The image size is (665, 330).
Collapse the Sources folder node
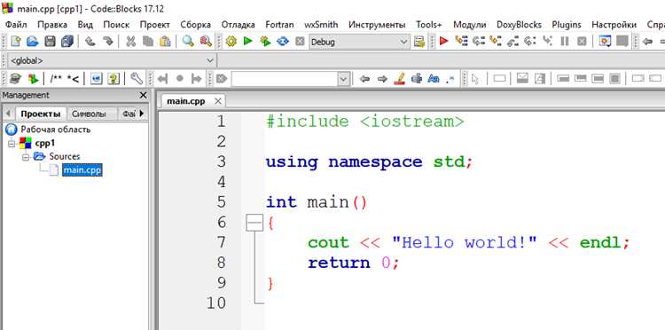tap(26, 157)
